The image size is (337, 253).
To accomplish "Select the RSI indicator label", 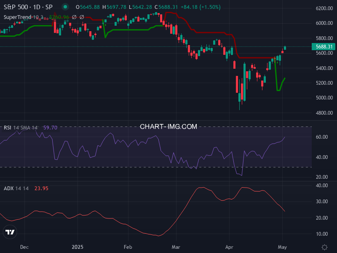I will pyautogui.click(x=7, y=128).
